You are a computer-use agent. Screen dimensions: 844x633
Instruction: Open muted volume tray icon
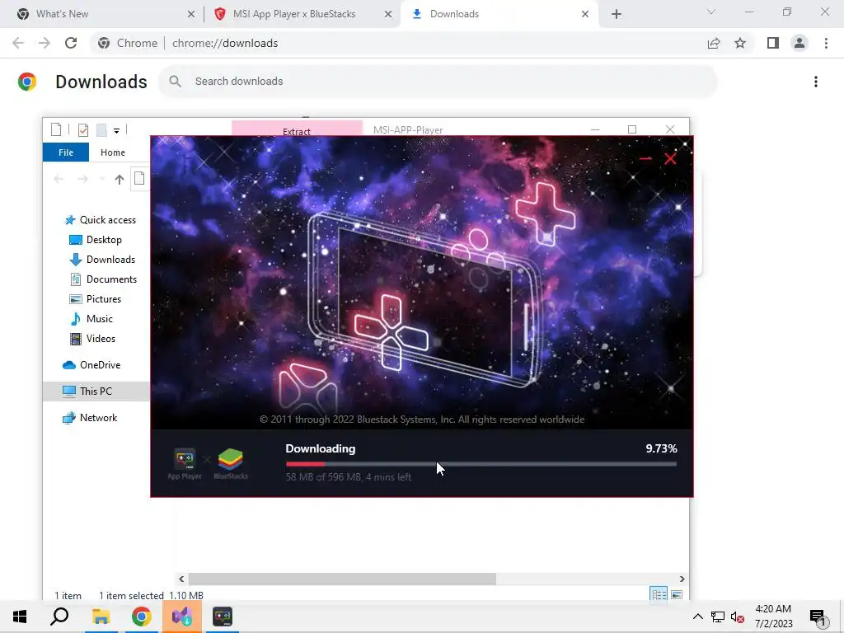738,617
